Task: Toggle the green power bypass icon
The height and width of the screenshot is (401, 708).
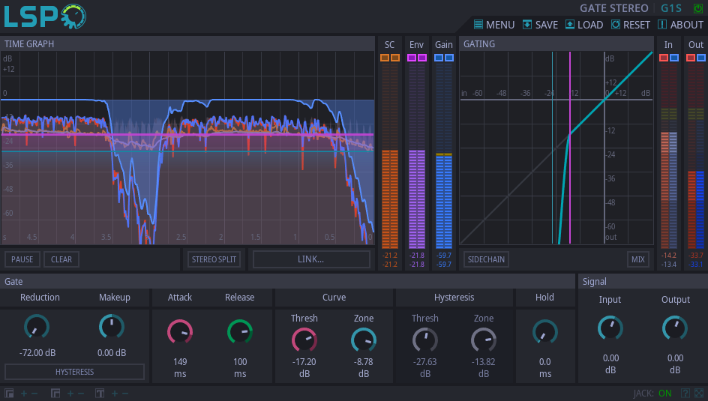Action: tap(698, 8)
